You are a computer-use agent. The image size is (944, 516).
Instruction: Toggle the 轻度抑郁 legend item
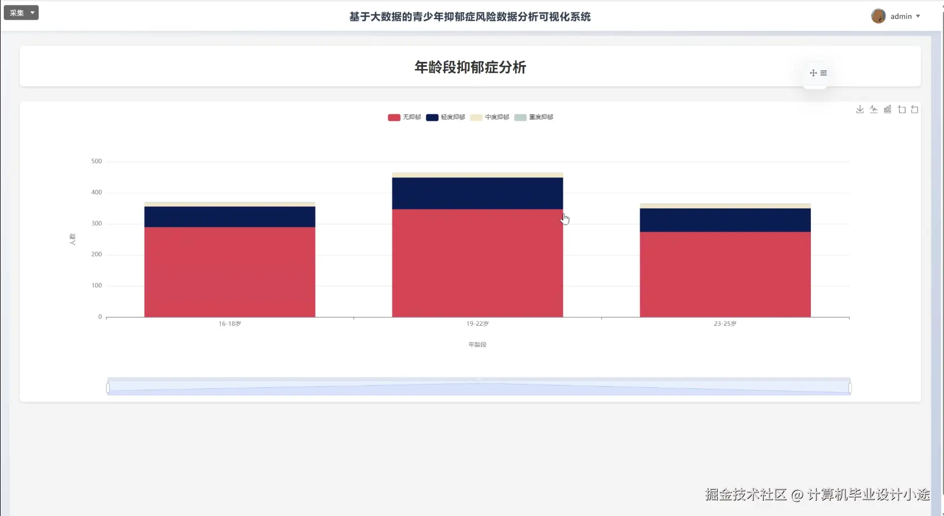445,117
